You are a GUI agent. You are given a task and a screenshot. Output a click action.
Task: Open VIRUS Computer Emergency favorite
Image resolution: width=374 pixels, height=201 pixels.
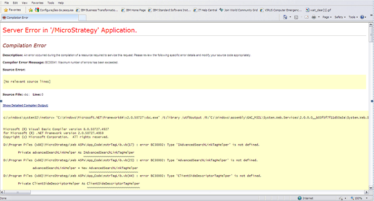point(281,10)
